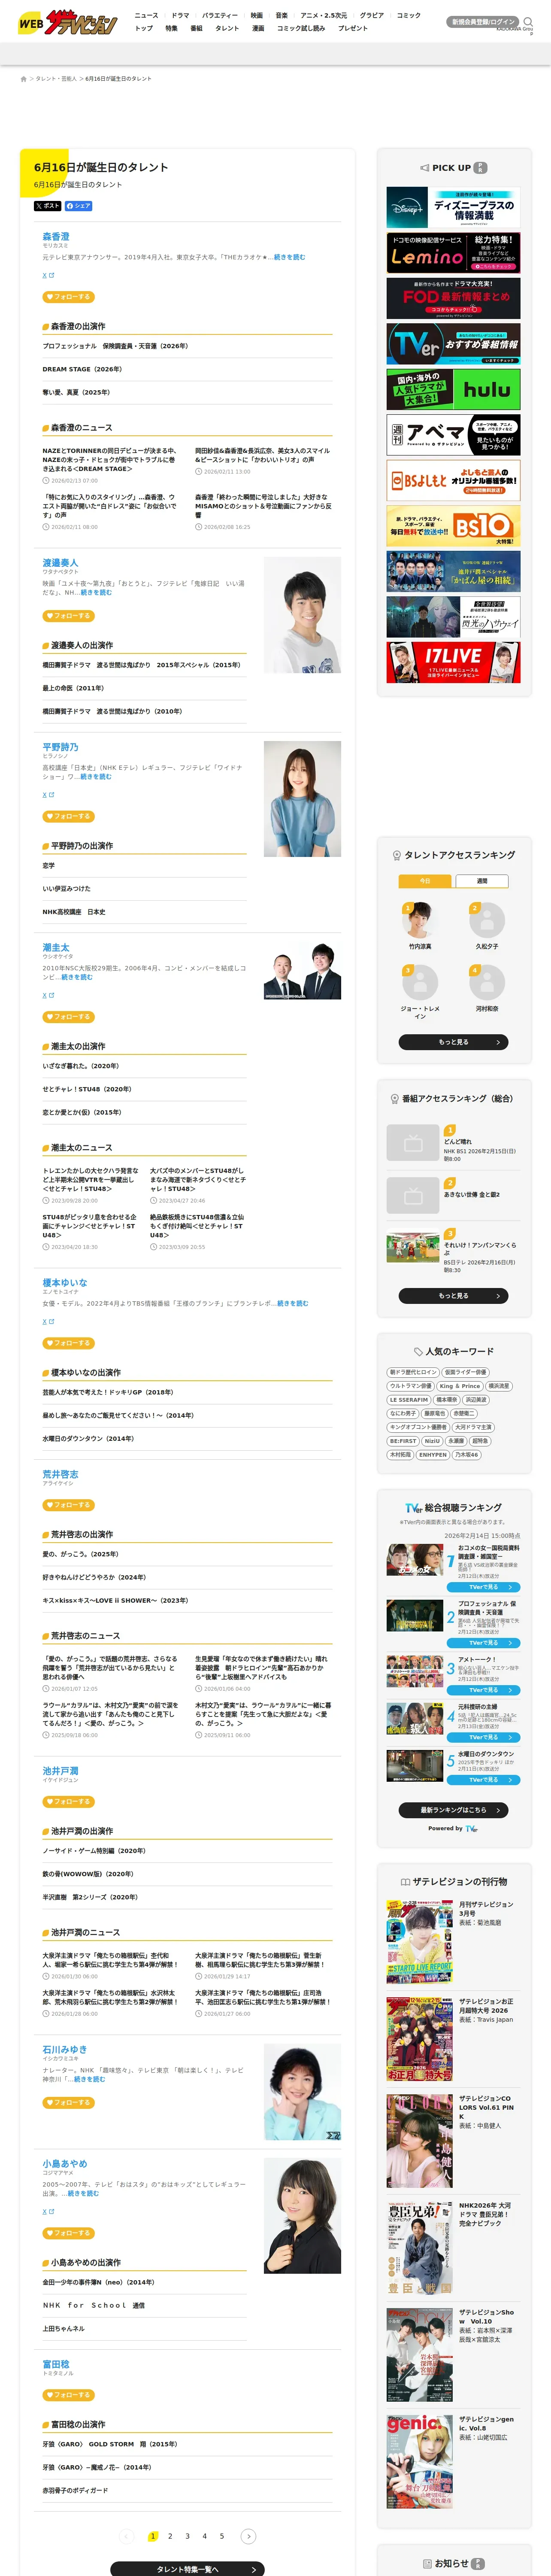Select keyword tag LE SSERAFIM
This screenshot has height=2576, width=551.
pos(409,1400)
